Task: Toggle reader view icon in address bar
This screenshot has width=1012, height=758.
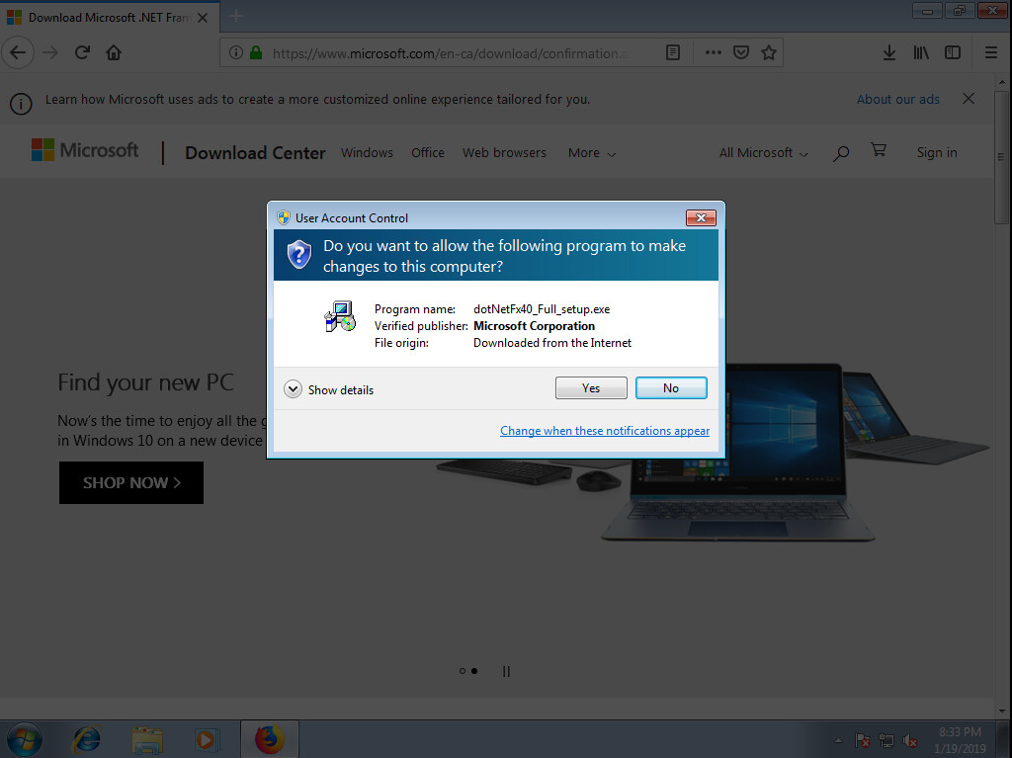Action: (672, 53)
